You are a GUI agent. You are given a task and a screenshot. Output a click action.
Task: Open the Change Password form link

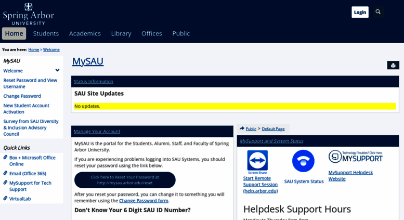(x=144, y=201)
